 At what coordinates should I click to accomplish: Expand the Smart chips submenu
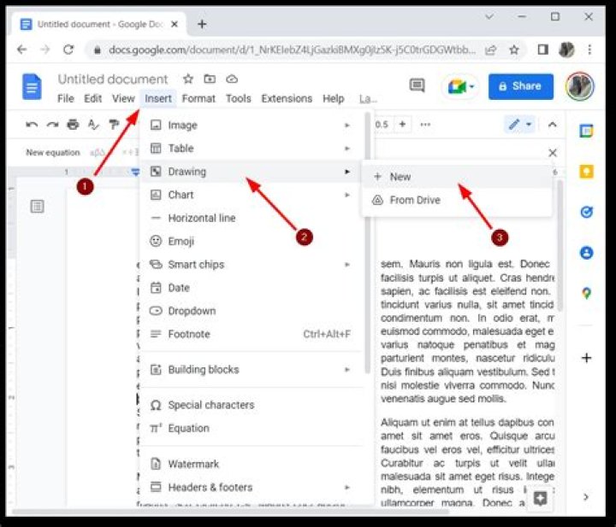(252, 265)
